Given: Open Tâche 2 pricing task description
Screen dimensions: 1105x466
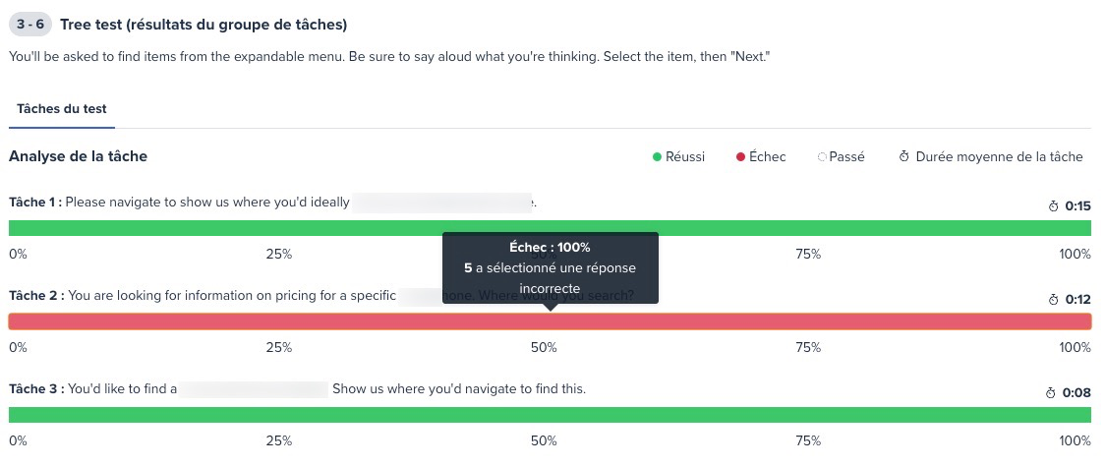Looking at the screenshot, I should click(321, 295).
